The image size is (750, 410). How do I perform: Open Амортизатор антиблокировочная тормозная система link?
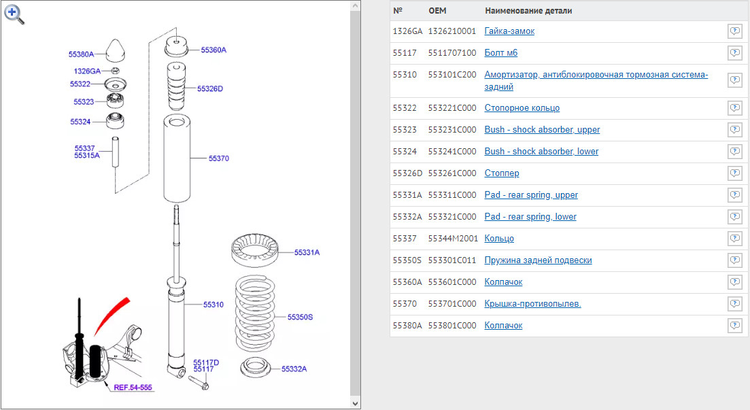tap(596, 80)
